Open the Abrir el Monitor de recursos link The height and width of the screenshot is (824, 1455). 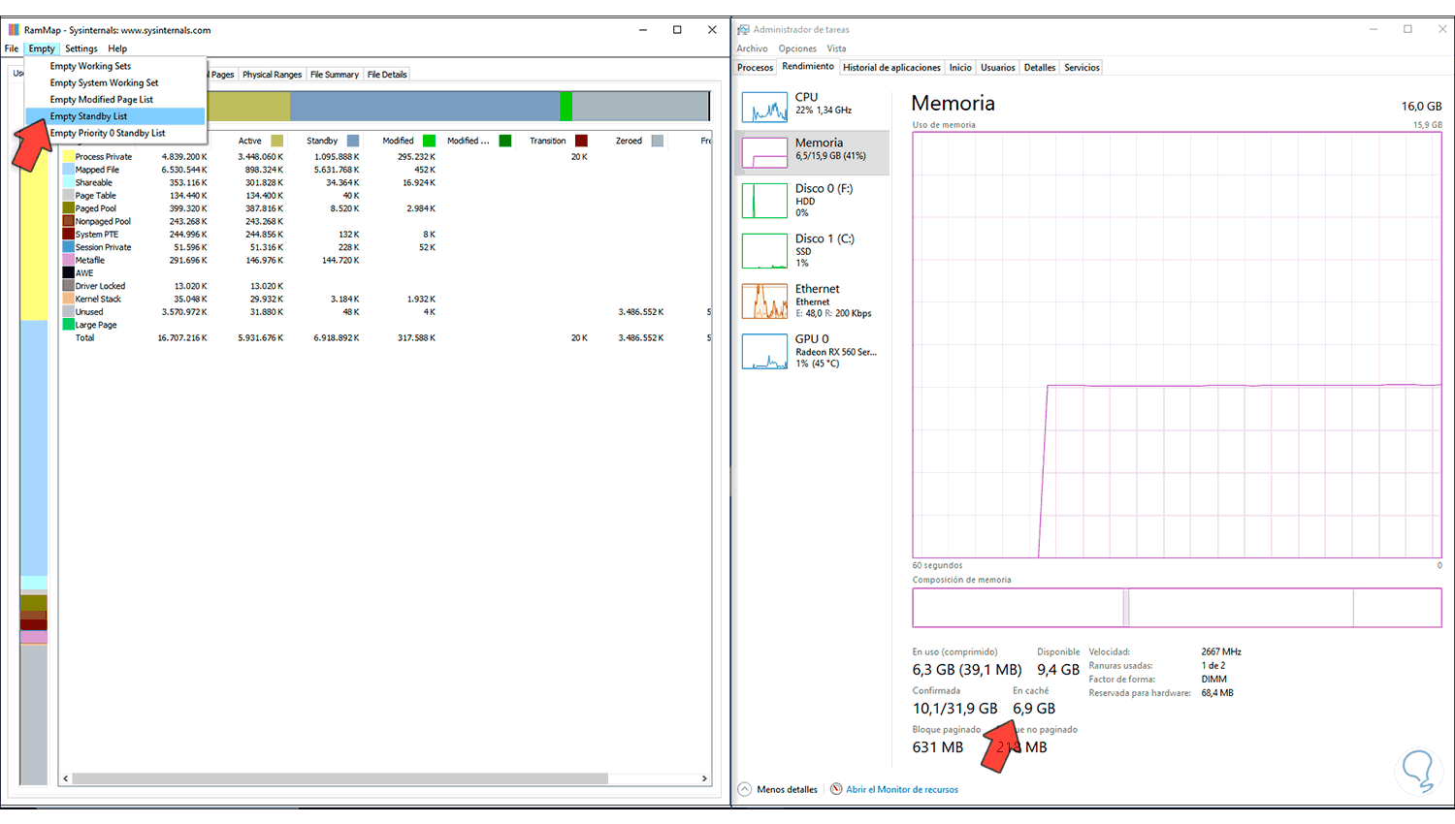coord(902,789)
